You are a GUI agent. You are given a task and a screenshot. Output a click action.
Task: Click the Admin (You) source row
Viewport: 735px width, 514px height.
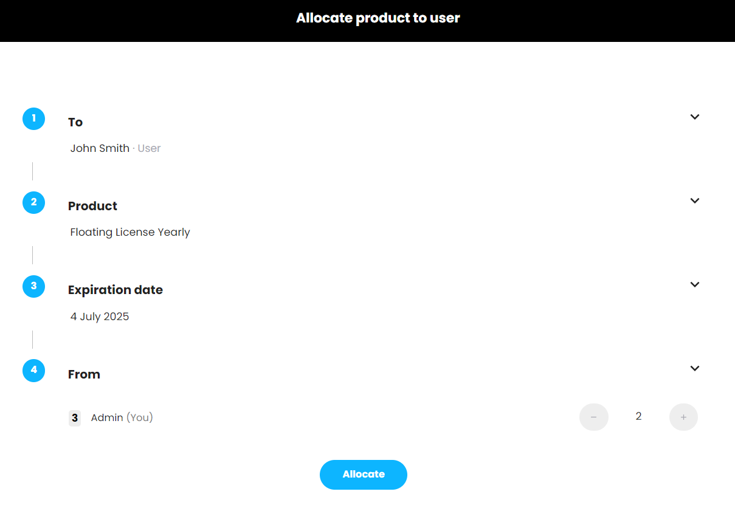tap(383, 417)
